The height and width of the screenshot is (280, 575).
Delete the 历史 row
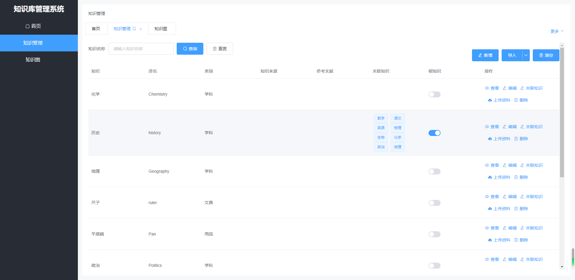click(x=521, y=139)
